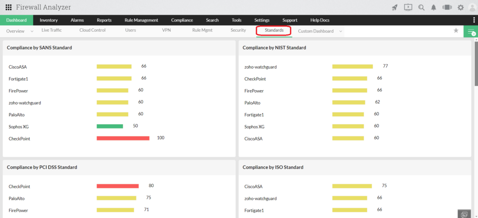
Task: Expand the Custom Dashboard dropdown arrow
Action: [340, 31]
